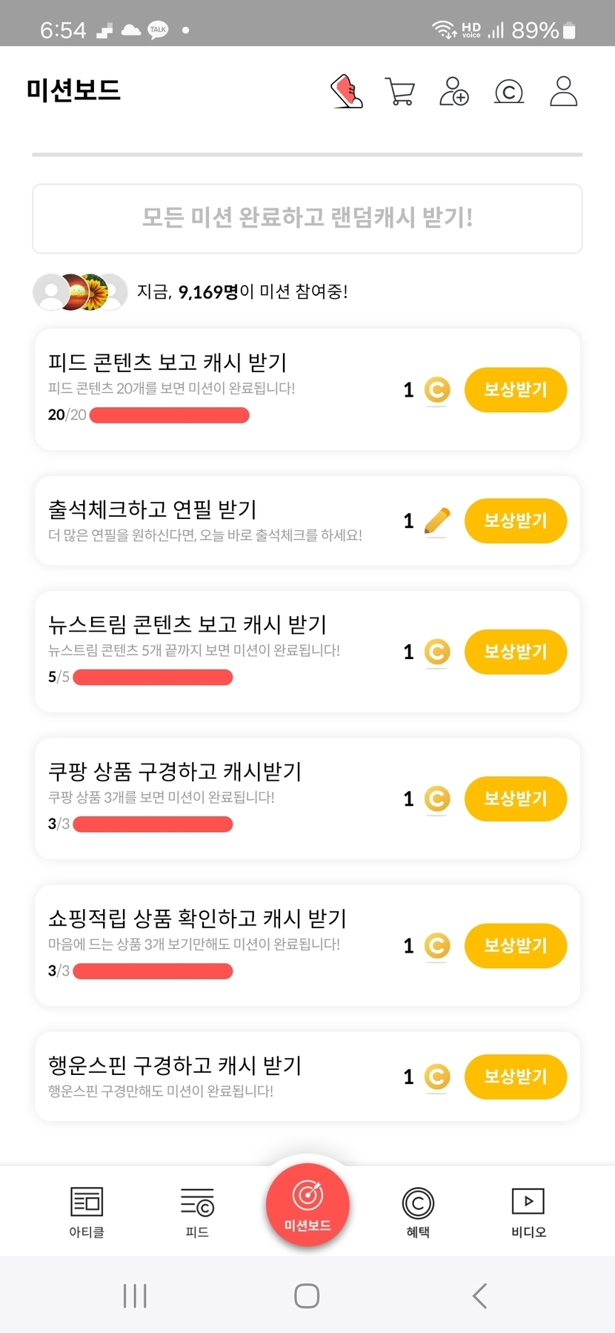Tap the Android home button
Viewport: 615px width, 1333px height.
point(307,1296)
